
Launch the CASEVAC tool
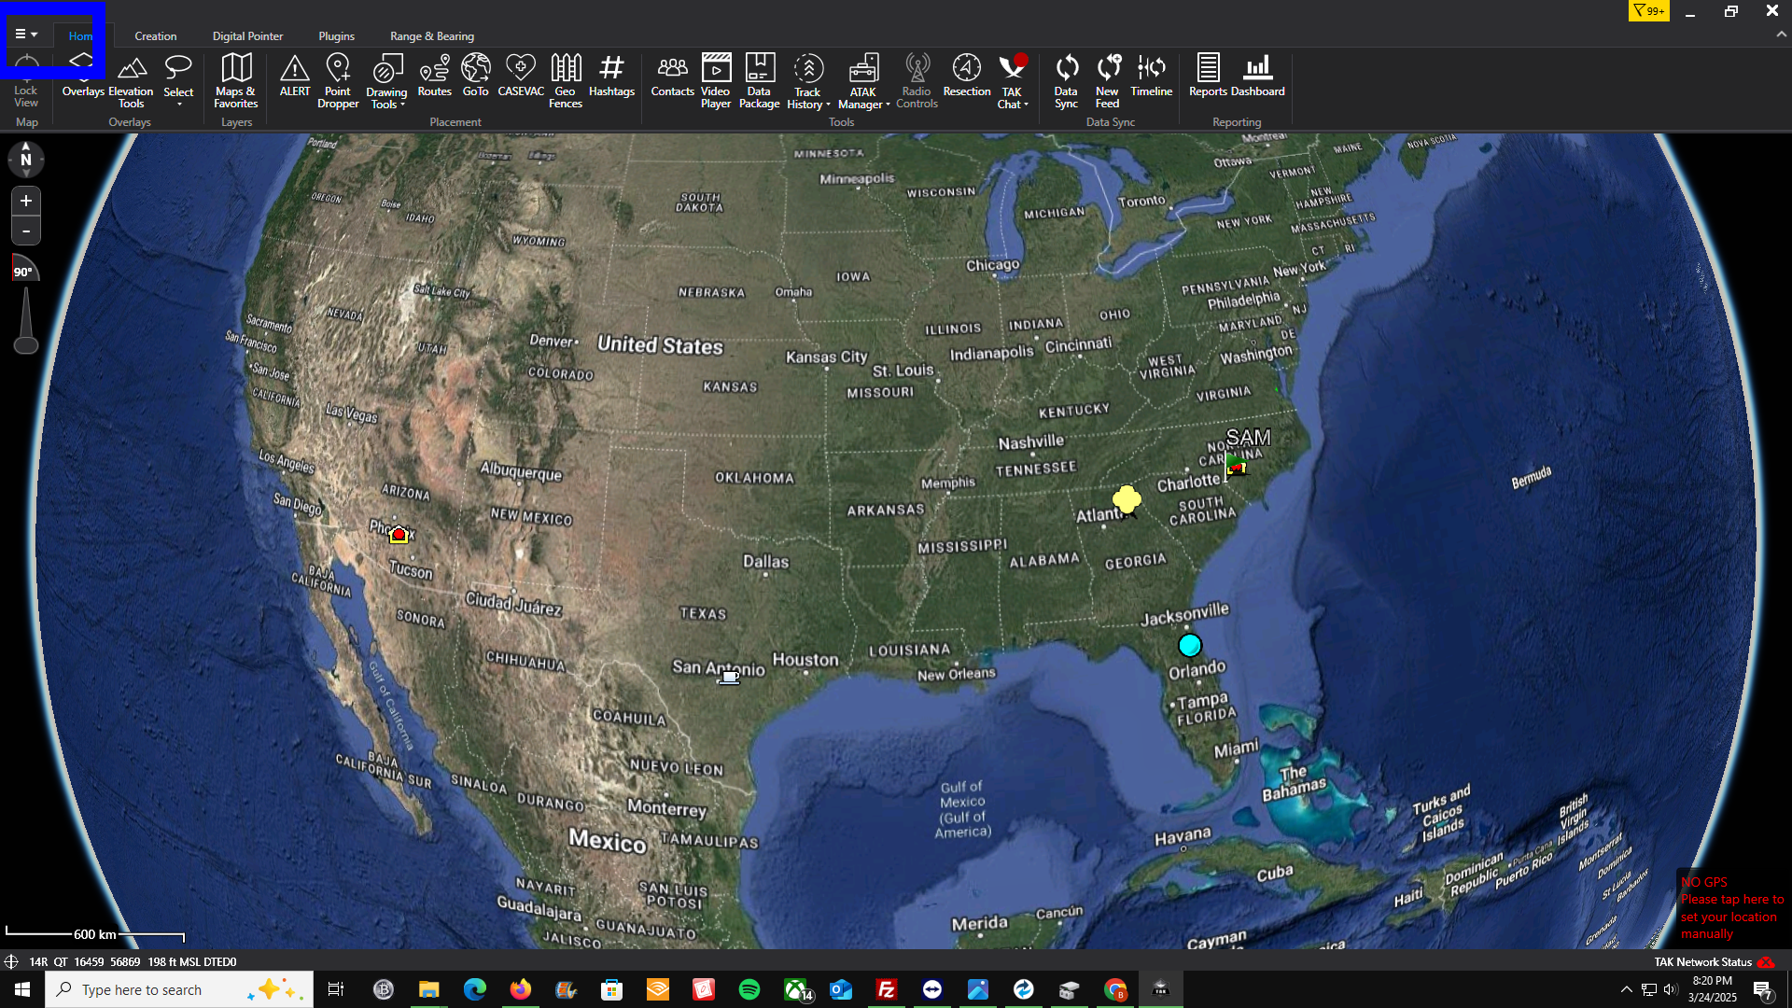521,77
